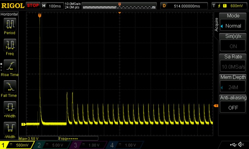
Task: Select the Fall Time measurement icon
Action: tap(10, 87)
